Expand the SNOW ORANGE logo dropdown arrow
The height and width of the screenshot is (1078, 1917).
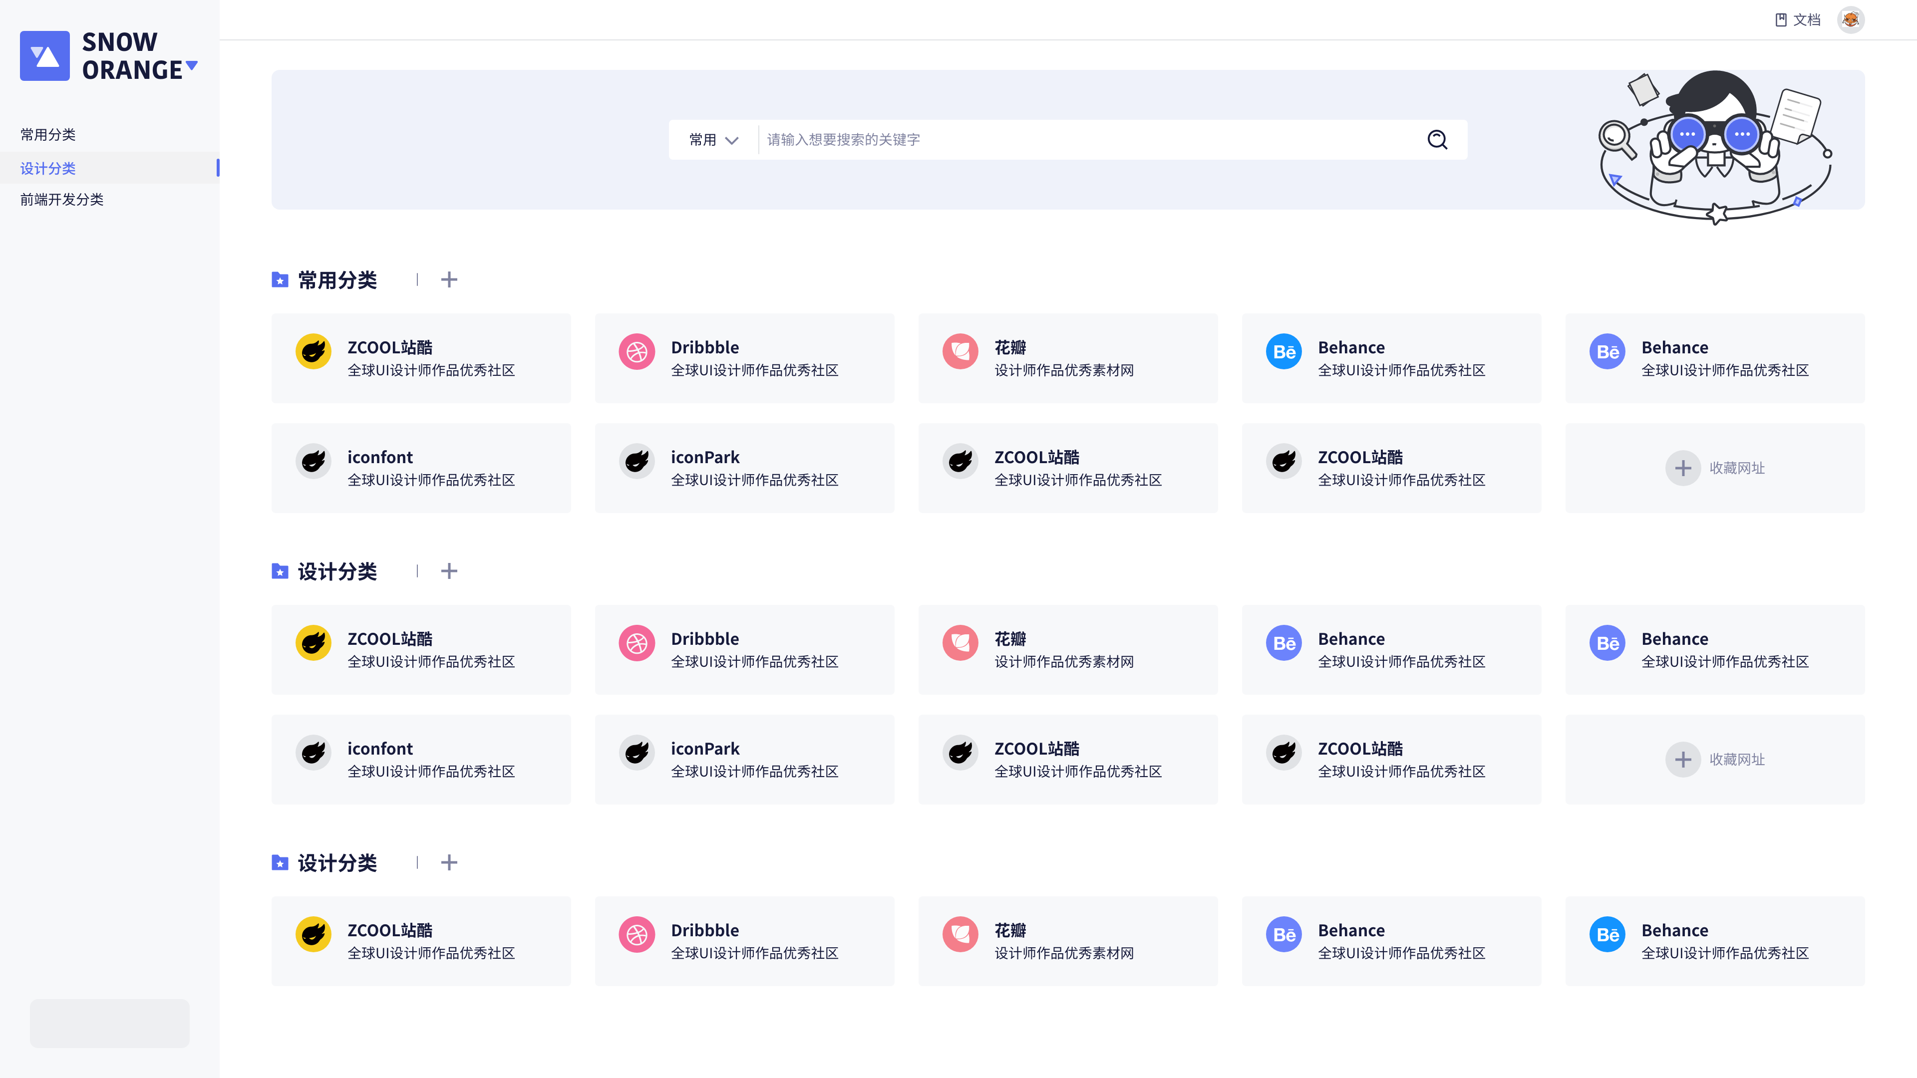[x=192, y=65]
